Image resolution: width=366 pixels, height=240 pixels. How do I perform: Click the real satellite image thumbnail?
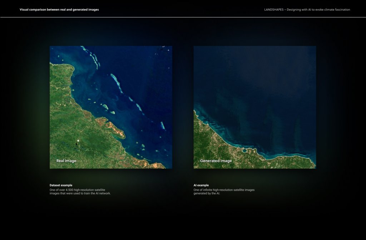click(x=111, y=107)
